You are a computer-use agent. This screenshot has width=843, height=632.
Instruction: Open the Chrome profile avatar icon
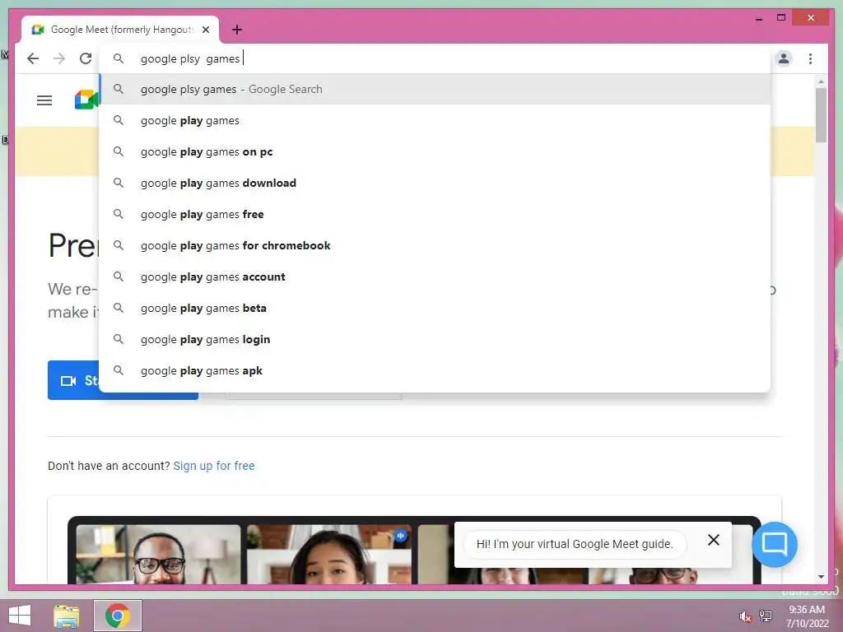[x=784, y=58]
